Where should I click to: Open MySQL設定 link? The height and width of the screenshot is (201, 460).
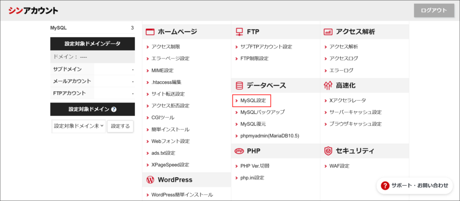pos(253,101)
